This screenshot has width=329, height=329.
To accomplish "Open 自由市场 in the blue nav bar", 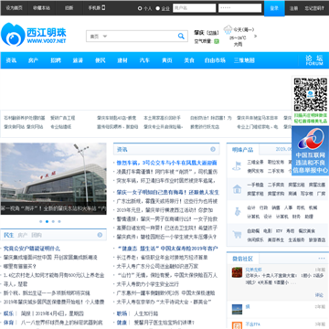I will pos(215,60).
